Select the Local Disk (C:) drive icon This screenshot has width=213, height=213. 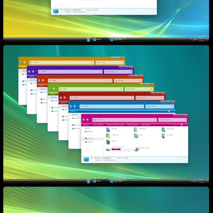(x=108, y=149)
